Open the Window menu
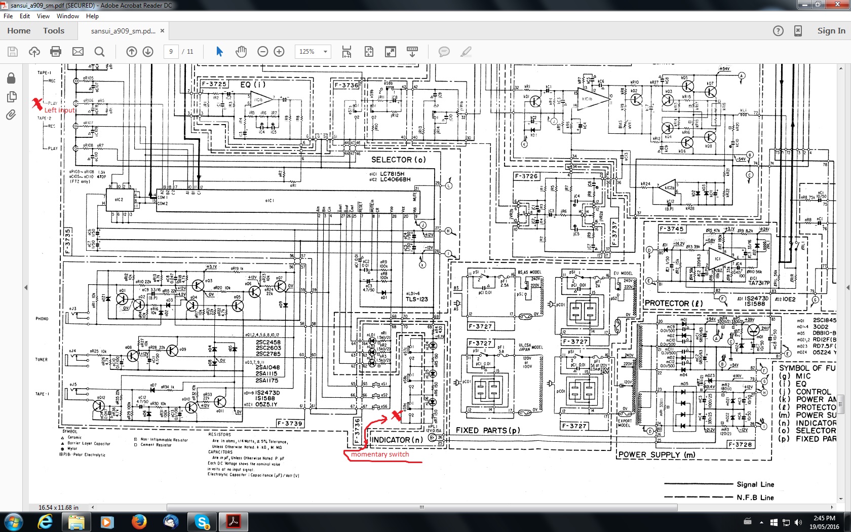The image size is (851, 532). pyautogui.click(x=68, y=16)
